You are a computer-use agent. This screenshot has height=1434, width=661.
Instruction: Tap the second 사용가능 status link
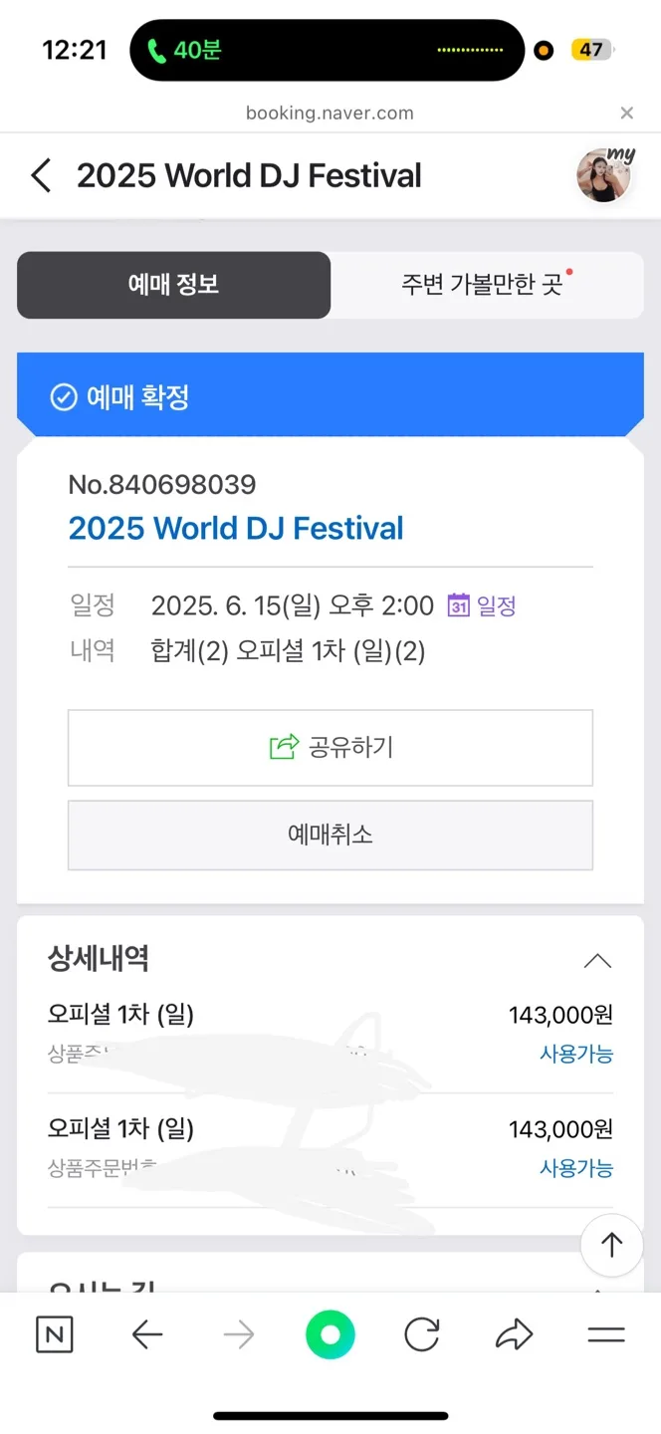576,1168
